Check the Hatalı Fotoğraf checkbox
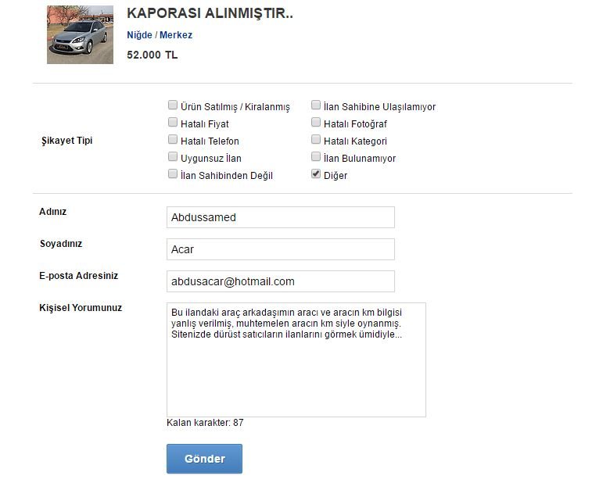Screen dimensions: 610x490 (316, 122)
